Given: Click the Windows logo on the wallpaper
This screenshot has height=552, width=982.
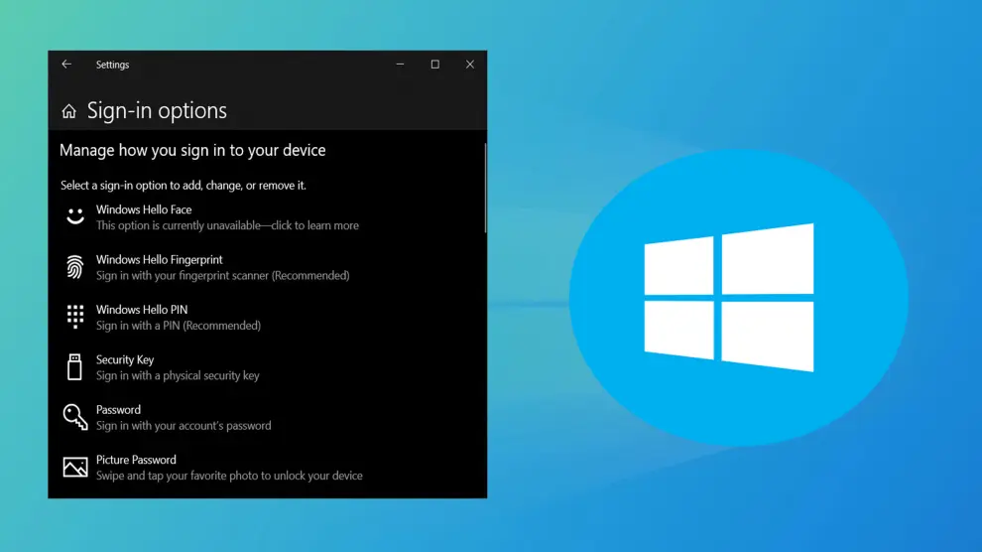Looking at the screenshot, I should pos(729,298).
